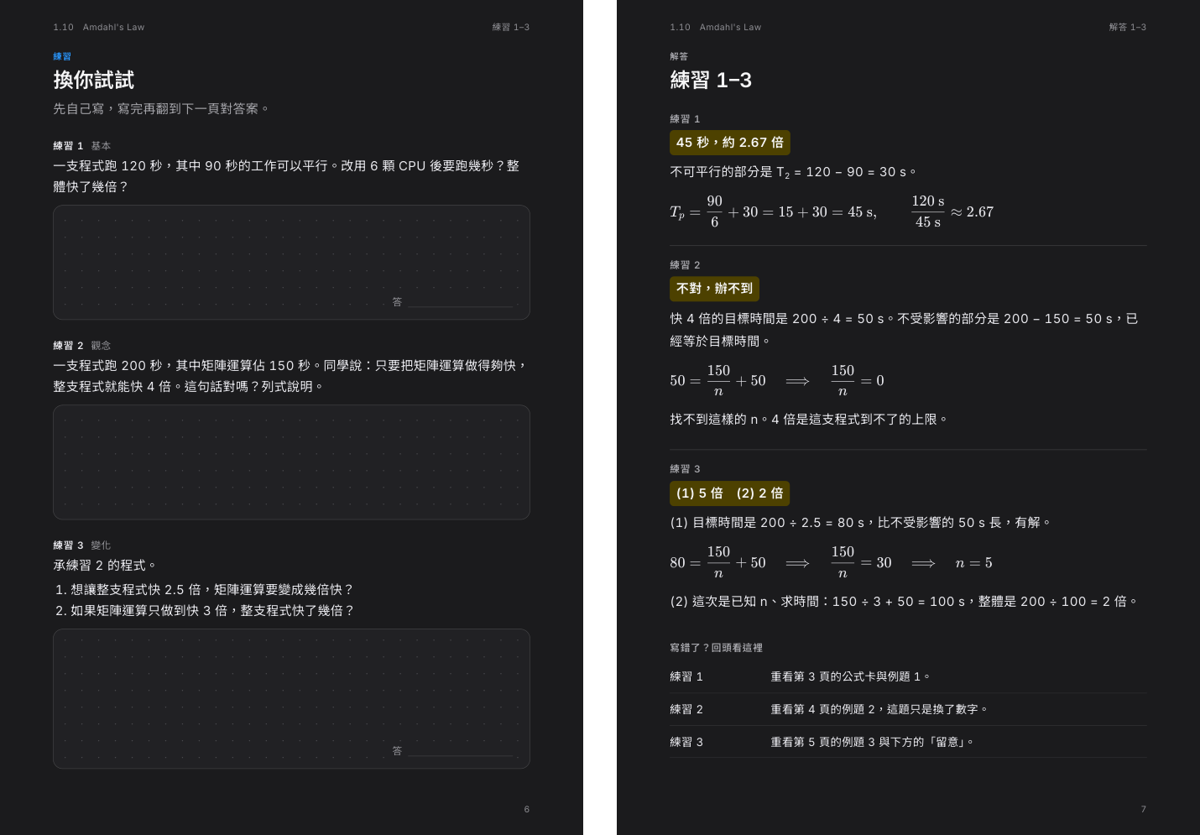
Task: Click the formula result n = 5
Action: [x=973, y=563]
